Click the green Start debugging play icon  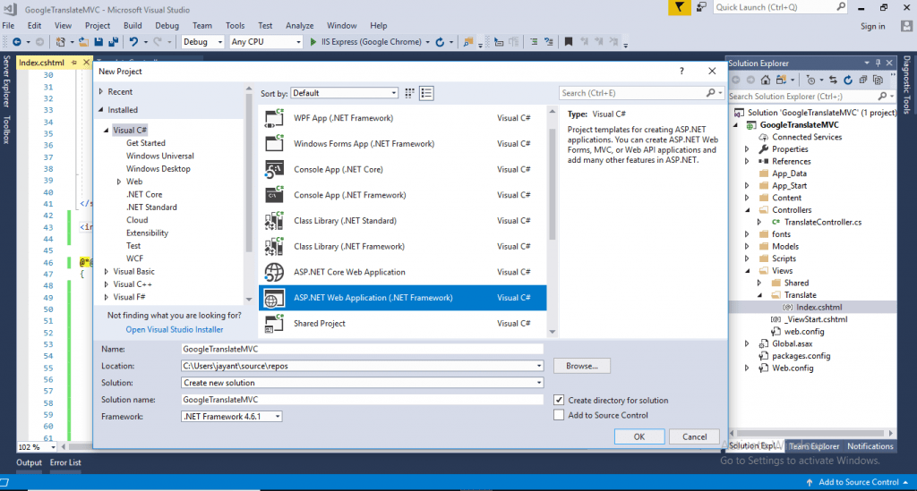click(313, 42)
